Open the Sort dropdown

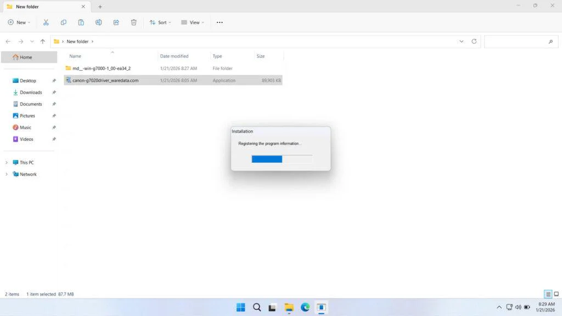160,22
